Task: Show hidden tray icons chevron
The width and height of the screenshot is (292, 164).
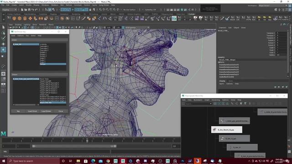Action: tap(249, 161)
